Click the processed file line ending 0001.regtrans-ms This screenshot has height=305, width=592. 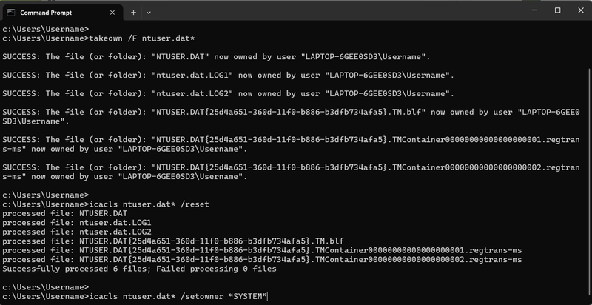tap(262, 250)
